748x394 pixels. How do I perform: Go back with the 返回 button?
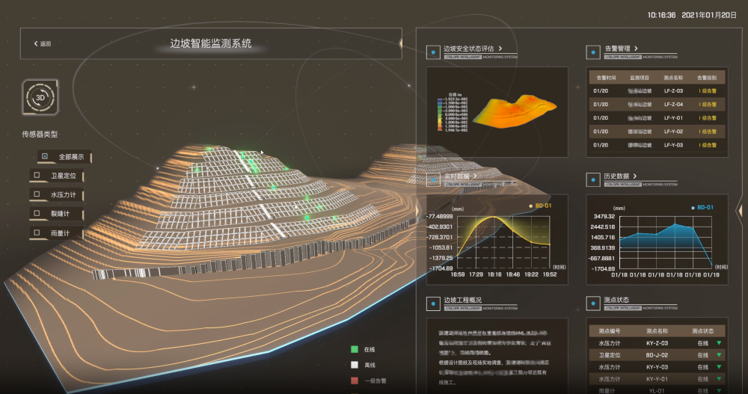[x=43, y=44]
